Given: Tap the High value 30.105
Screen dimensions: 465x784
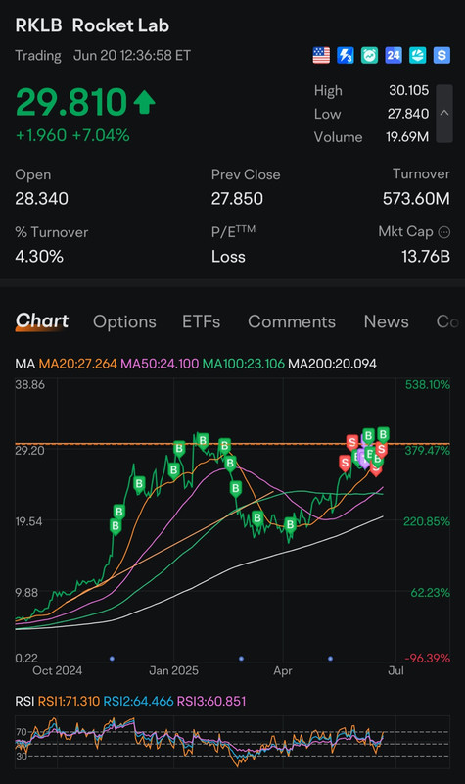Looking at the screenshot, I should tap(408, 90).
